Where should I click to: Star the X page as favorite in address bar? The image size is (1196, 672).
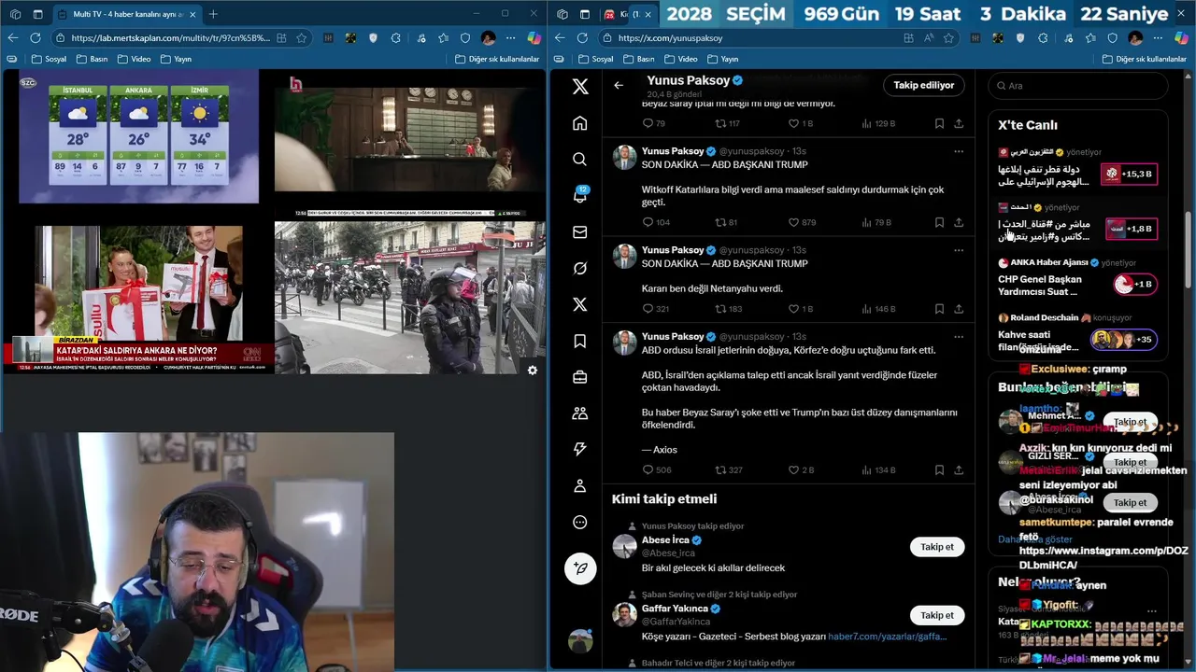(949, 38)
